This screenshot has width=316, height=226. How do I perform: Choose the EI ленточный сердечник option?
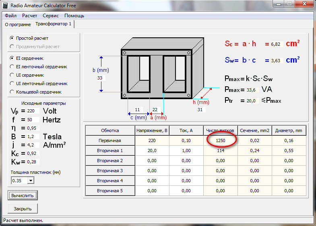12,67
